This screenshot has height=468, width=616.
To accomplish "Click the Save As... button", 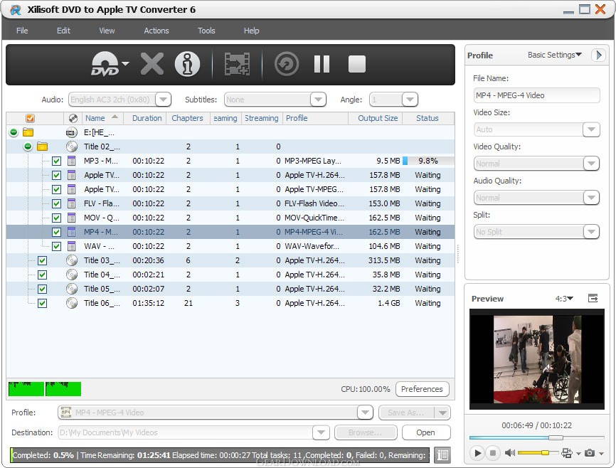I will (406, 413).
